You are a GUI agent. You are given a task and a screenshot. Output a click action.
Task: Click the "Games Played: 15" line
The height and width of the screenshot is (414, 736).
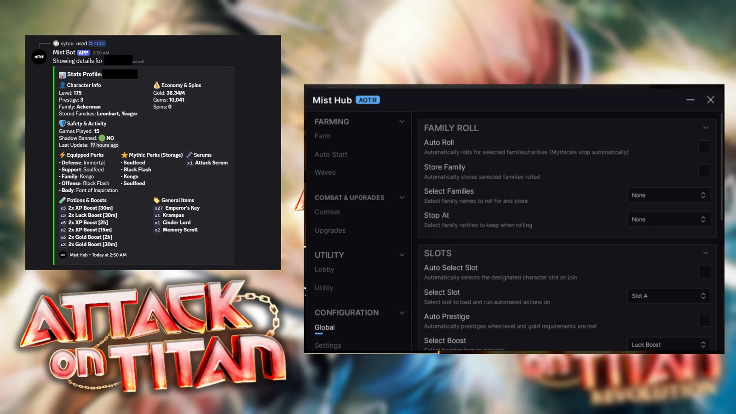(x=79, y=131)
